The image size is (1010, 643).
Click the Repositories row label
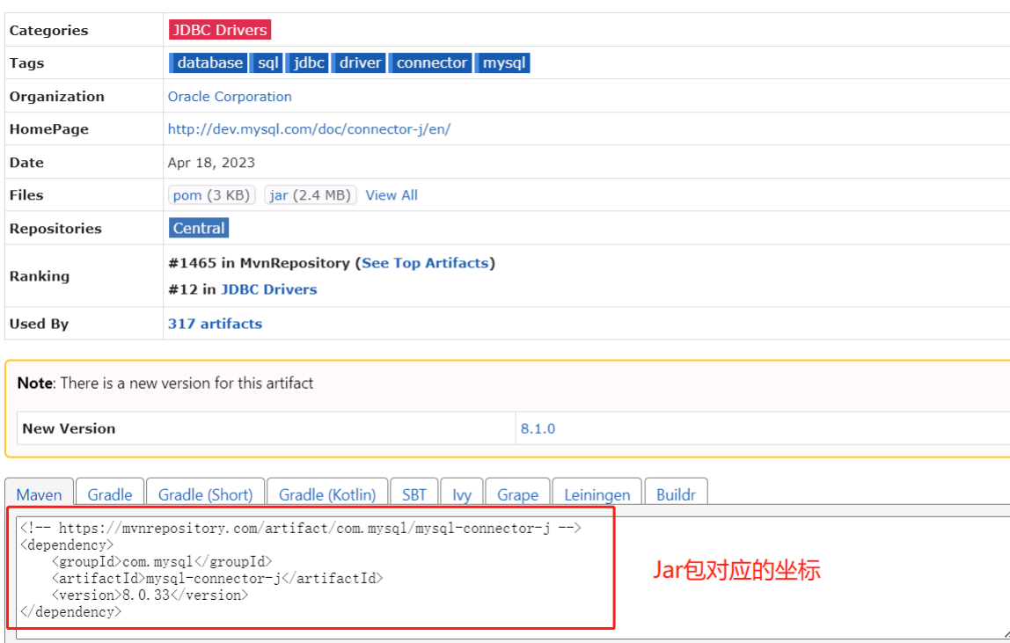tap(55, 229)
